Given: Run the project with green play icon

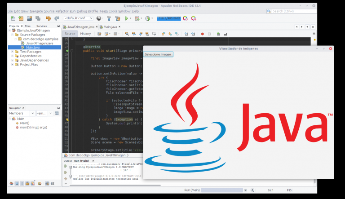Looking at the screenshot, I should pyautogui.click(x=127, y=18).
